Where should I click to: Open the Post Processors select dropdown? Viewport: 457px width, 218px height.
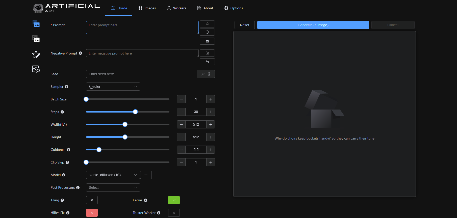click(x=113, y=187)
